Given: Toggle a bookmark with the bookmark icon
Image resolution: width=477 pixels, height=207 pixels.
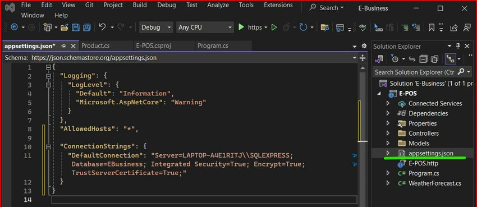Looking at the screenshot, I should point(432,27).
